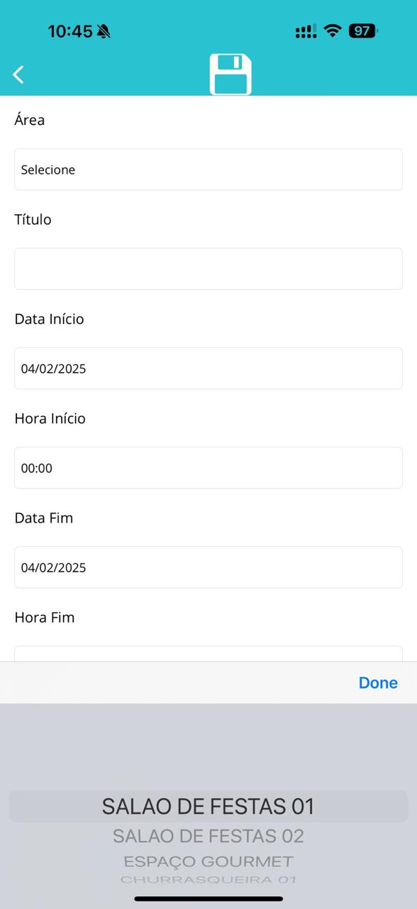
Task: Tap the Área field label
Action: click(x=30, y=119)
